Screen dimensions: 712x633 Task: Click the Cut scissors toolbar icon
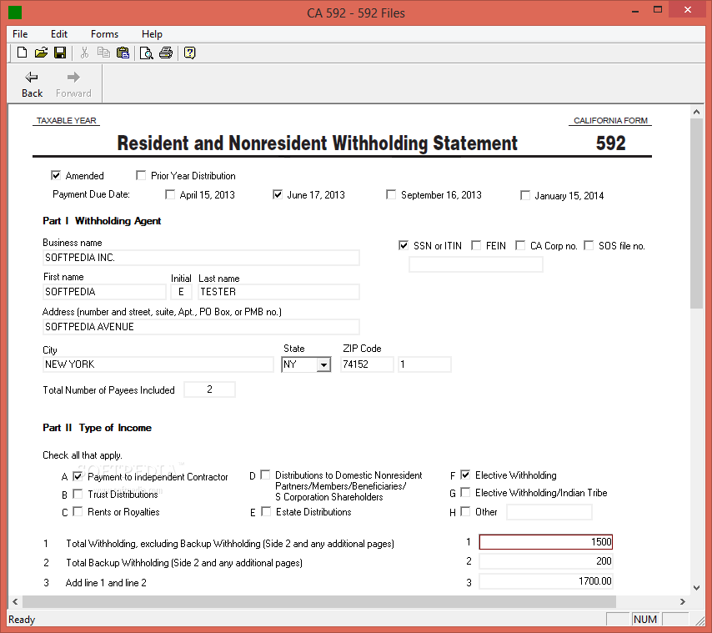pos(84,53)
